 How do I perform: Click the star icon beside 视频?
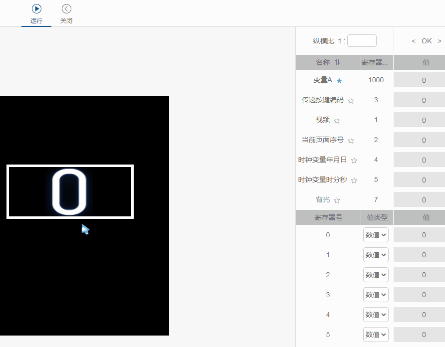(x=336, y=120)
